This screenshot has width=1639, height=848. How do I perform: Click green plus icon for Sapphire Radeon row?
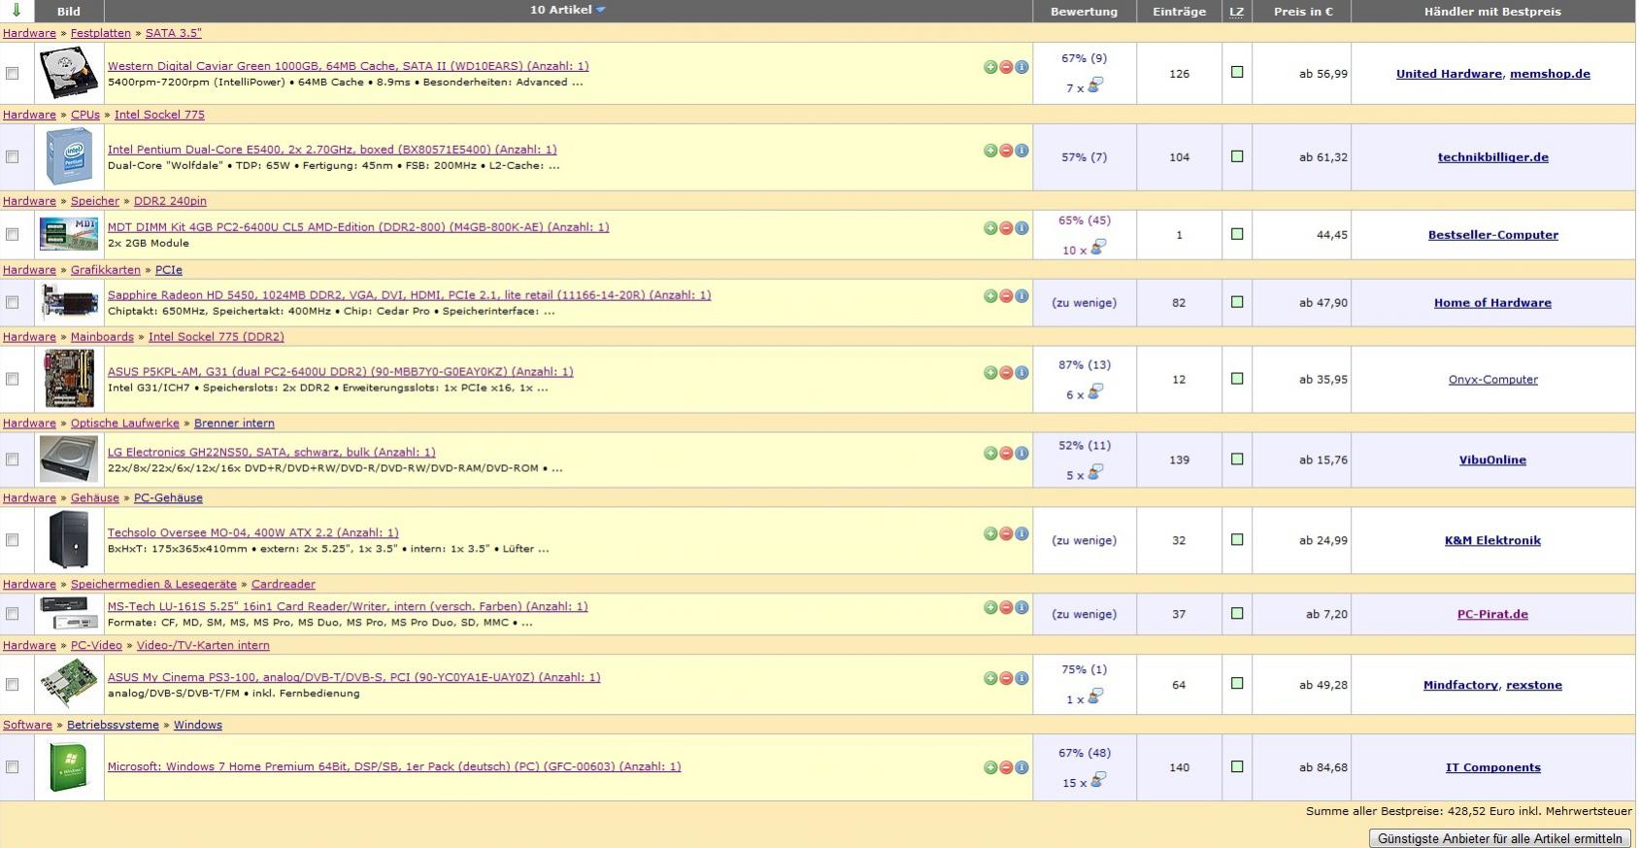point(990,296)
